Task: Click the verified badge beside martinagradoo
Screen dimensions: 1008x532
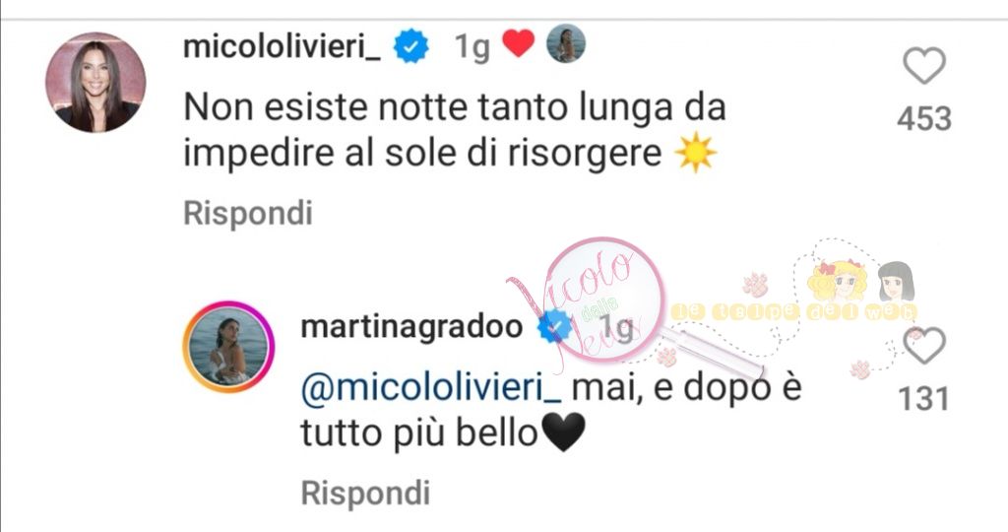Action: [554, 326]
